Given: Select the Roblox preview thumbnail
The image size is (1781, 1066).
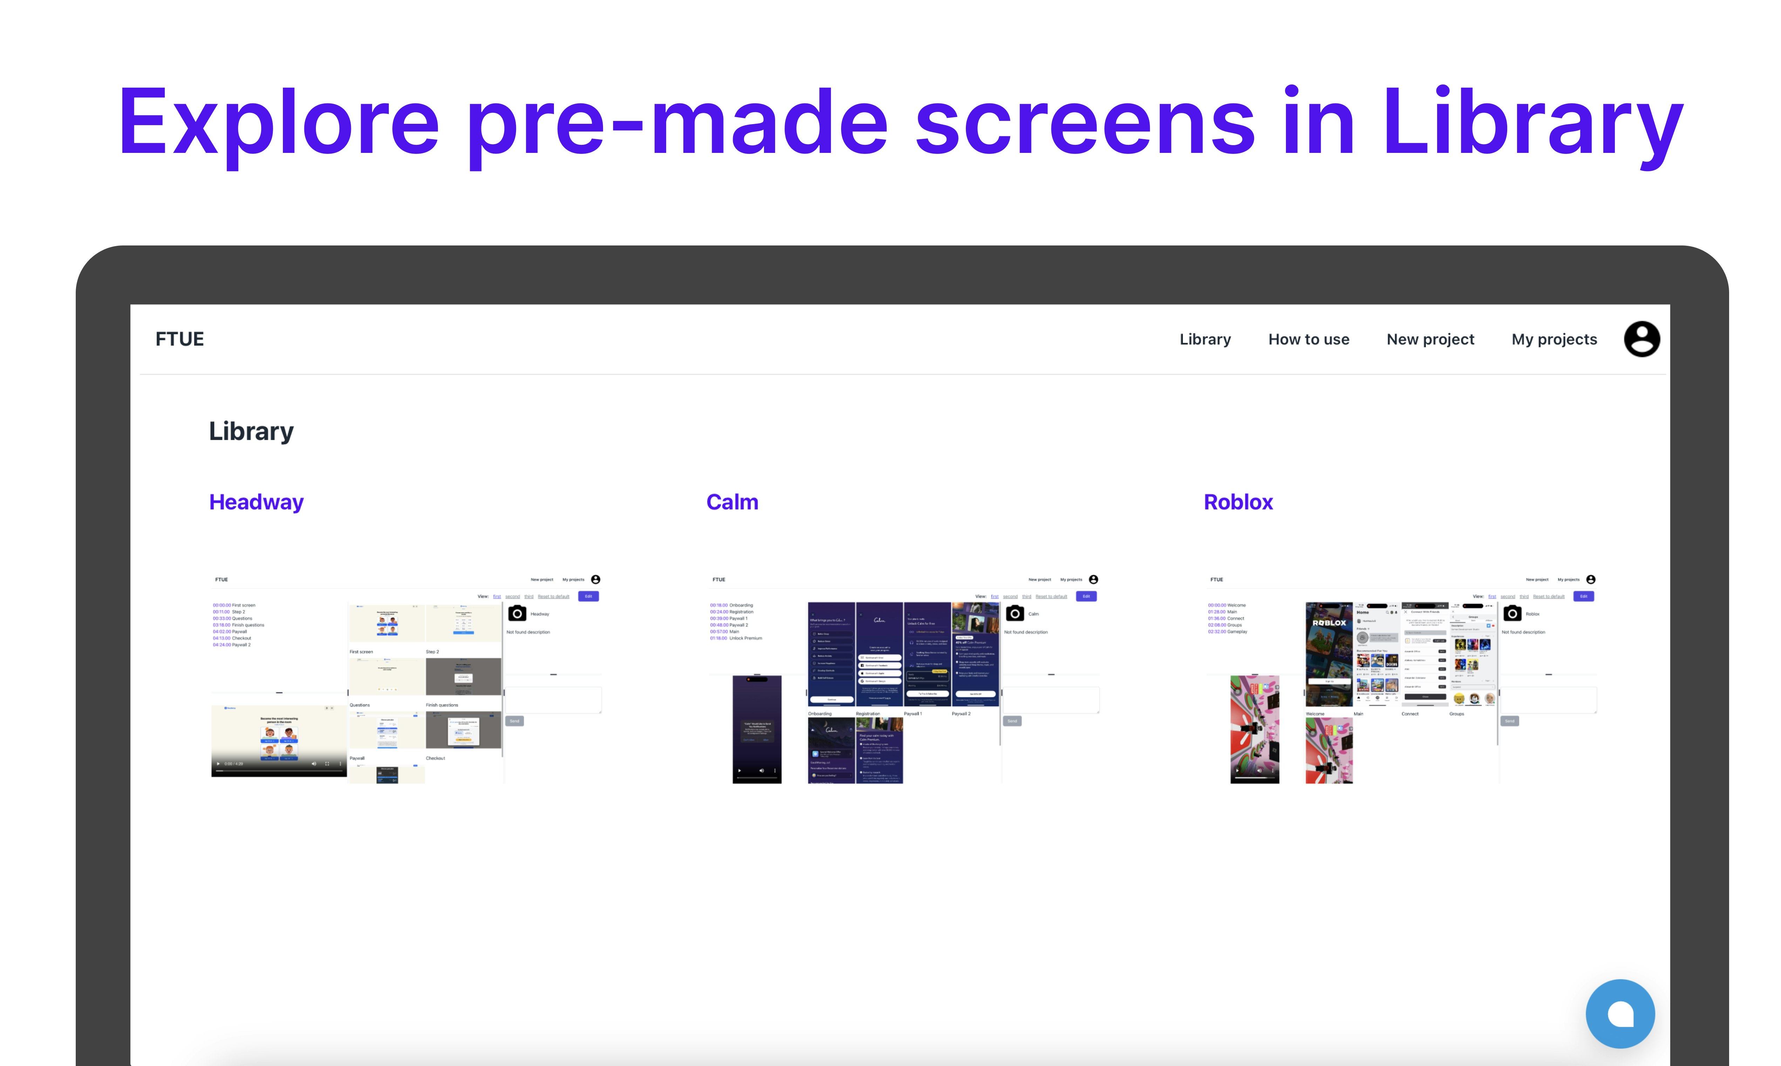Looking at the screenshot, I should click(1402, 678).
